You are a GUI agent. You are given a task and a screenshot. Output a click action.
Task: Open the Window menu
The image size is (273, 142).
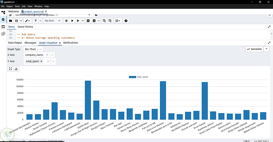(38, 6)
